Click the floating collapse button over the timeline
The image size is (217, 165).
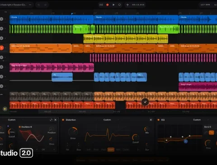click(145, 102)
